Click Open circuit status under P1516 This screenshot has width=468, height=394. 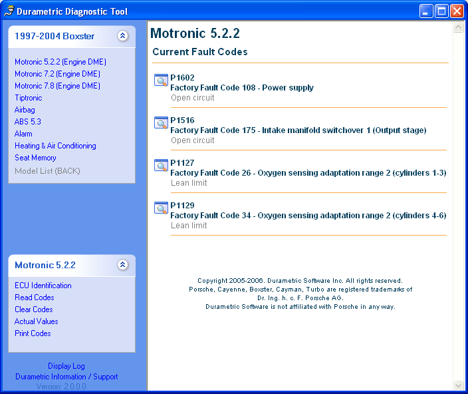pos(193,140)
